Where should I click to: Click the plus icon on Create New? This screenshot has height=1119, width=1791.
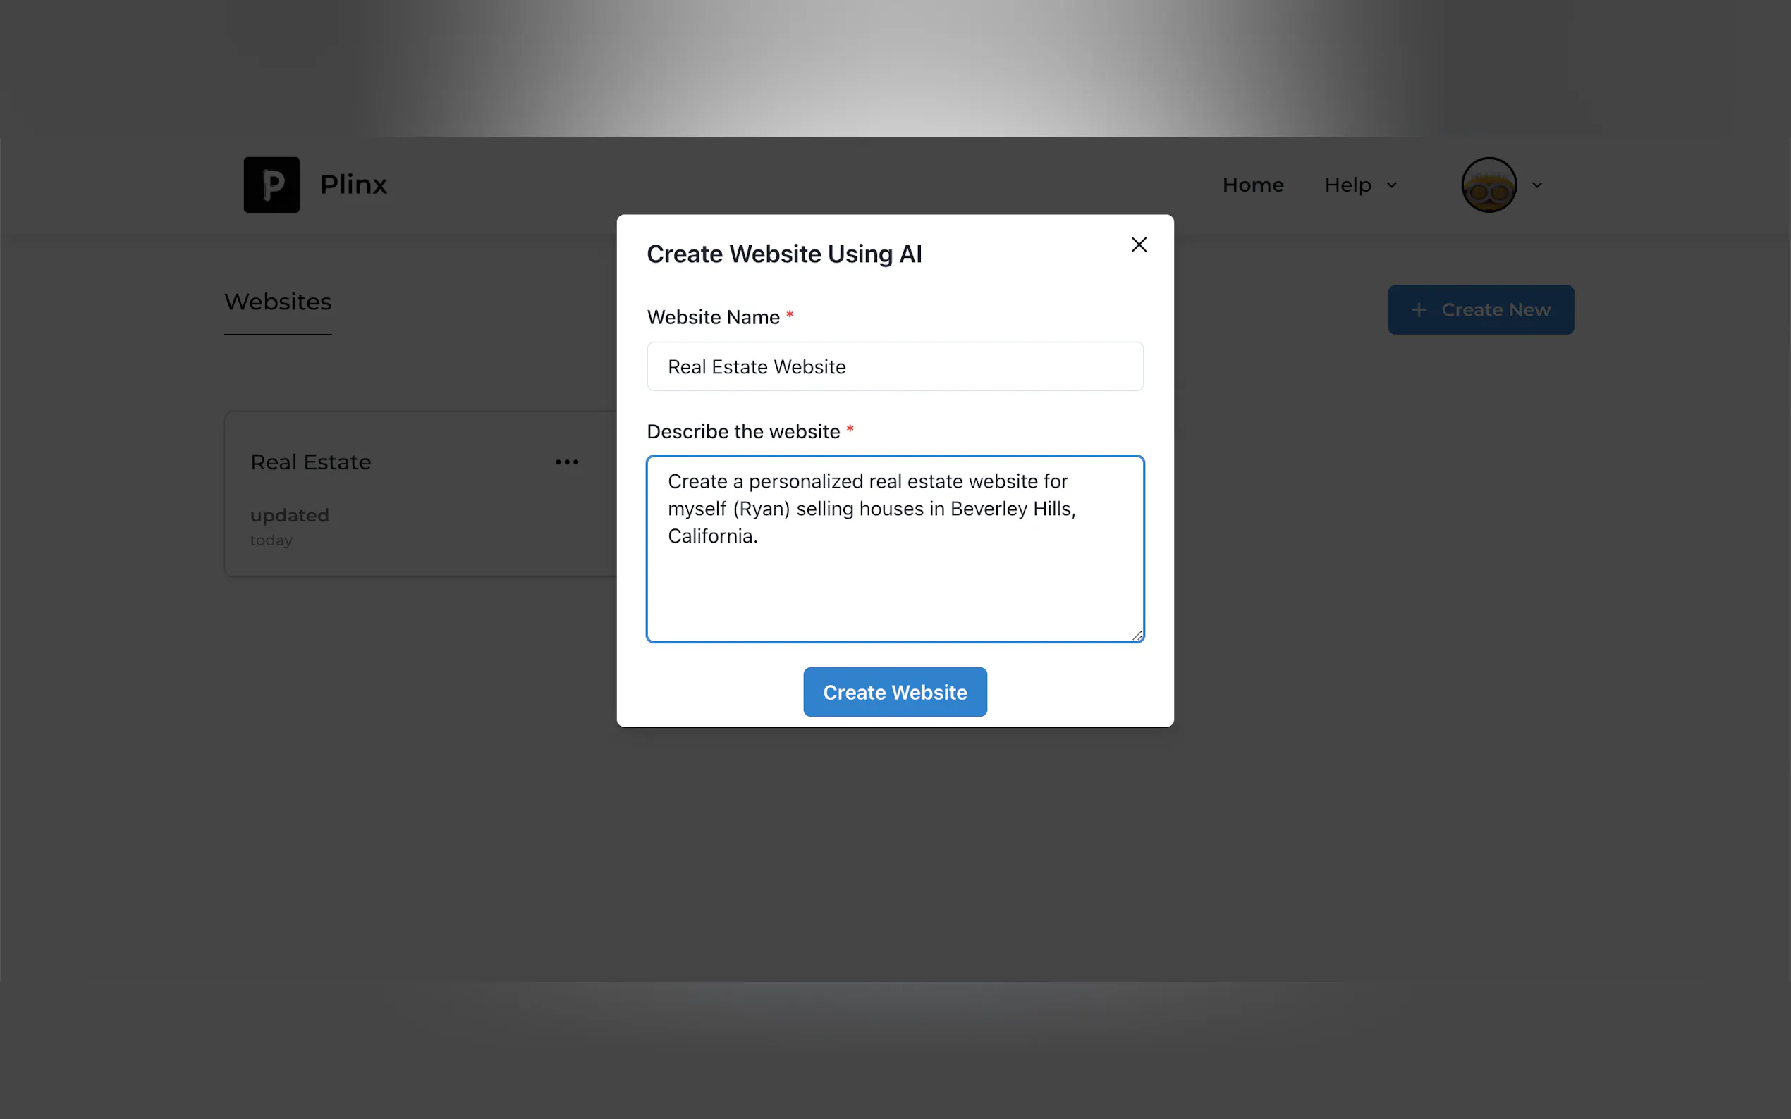coord(1419,309)
